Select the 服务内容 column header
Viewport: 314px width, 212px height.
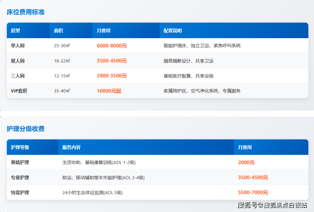(x=71, y=147)
